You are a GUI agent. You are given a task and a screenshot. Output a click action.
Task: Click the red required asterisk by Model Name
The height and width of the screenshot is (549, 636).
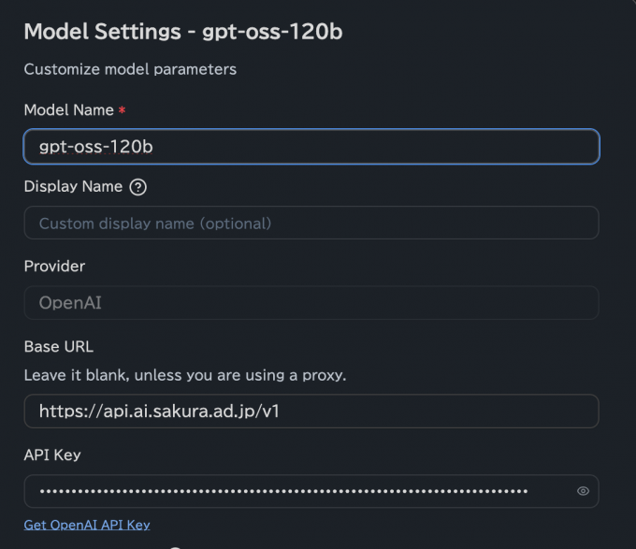[x=122, y=110]
